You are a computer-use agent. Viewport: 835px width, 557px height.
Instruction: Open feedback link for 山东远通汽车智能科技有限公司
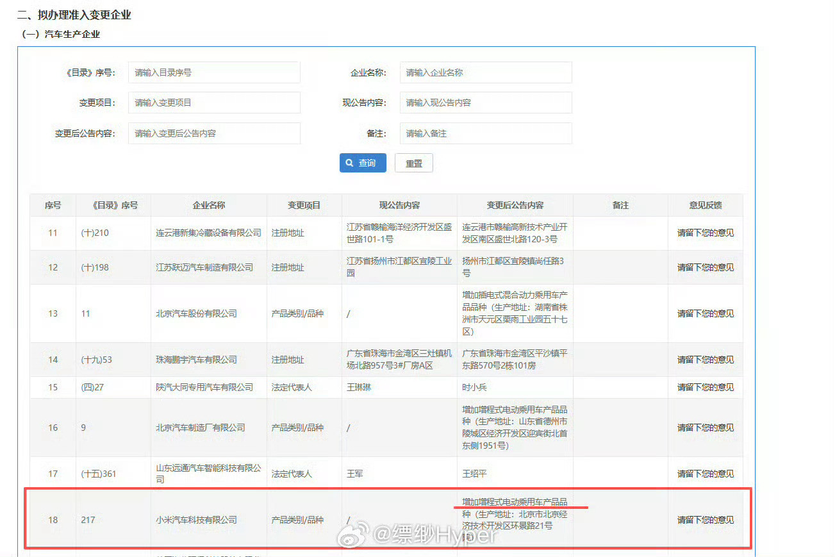[x=706, y=474]
